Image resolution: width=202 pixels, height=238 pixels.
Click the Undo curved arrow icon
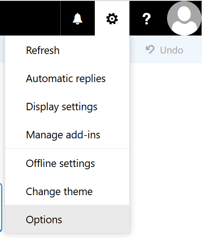150,50
